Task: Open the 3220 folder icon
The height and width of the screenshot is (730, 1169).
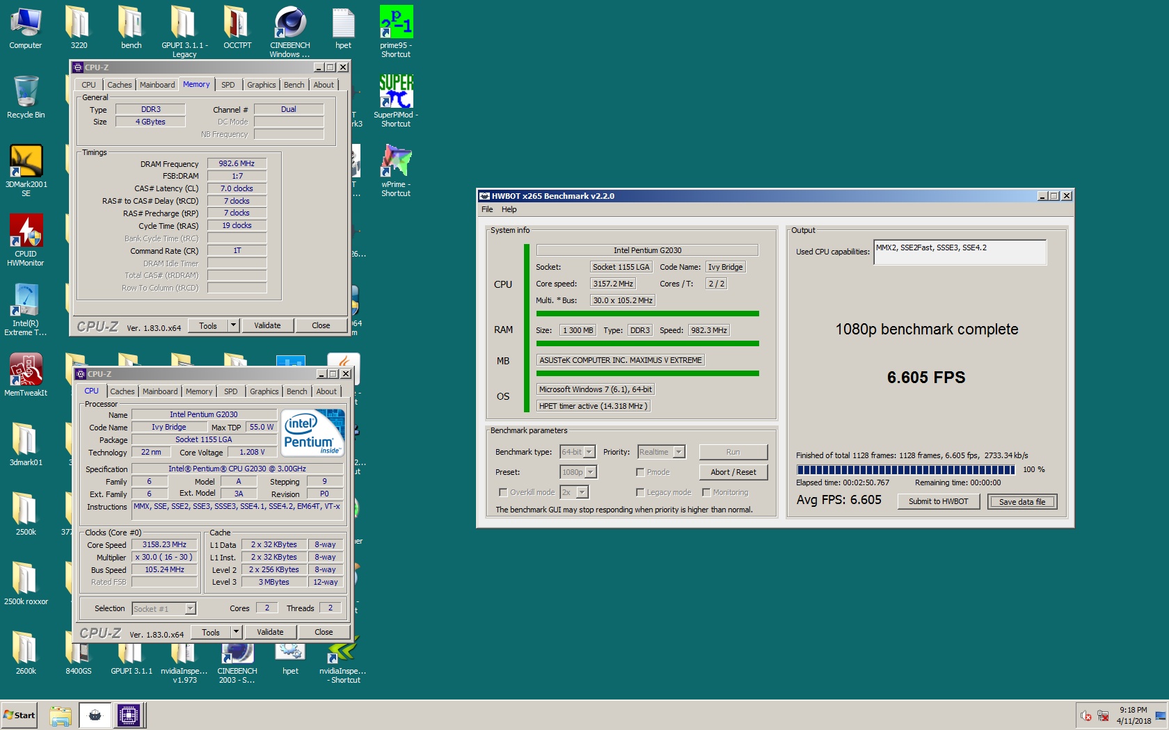Action: [x=79, y=28]
